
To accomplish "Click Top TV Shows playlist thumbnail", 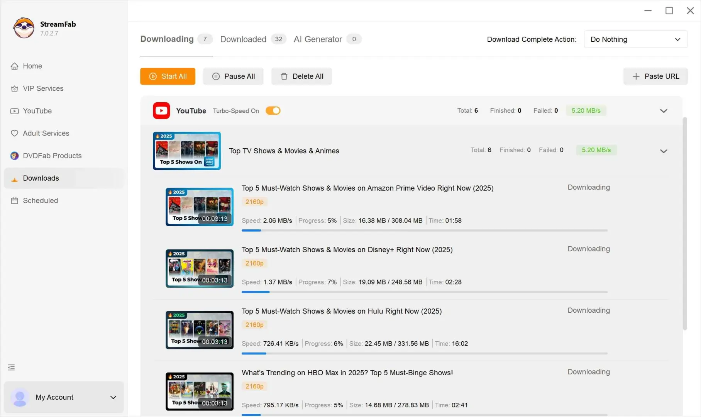I will [x=187, y=151].
